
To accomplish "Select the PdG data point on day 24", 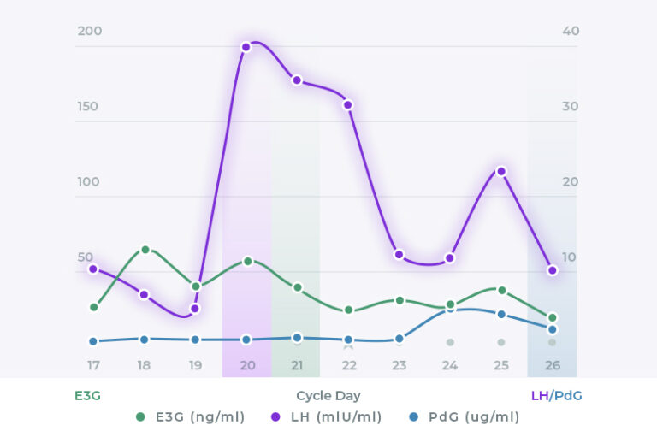I will (x=450, y=308).
